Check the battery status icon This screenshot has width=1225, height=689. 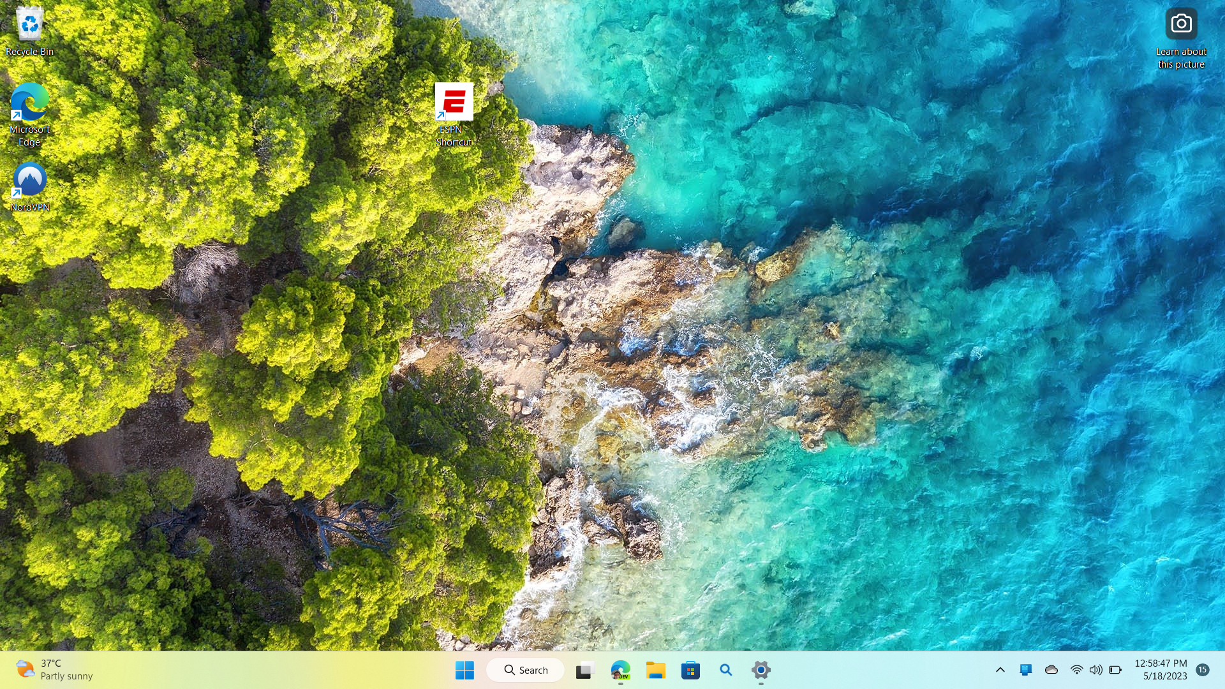(1115, 670)
